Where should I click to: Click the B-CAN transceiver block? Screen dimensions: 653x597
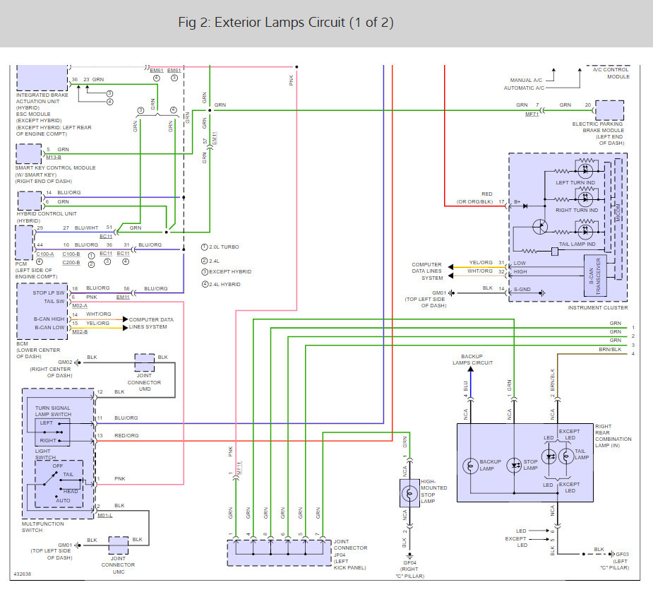pos(595,276)
